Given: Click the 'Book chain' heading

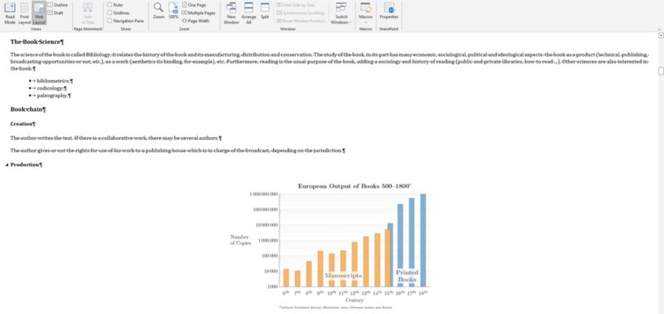Looking at the screenshot, I should (28, 109).
